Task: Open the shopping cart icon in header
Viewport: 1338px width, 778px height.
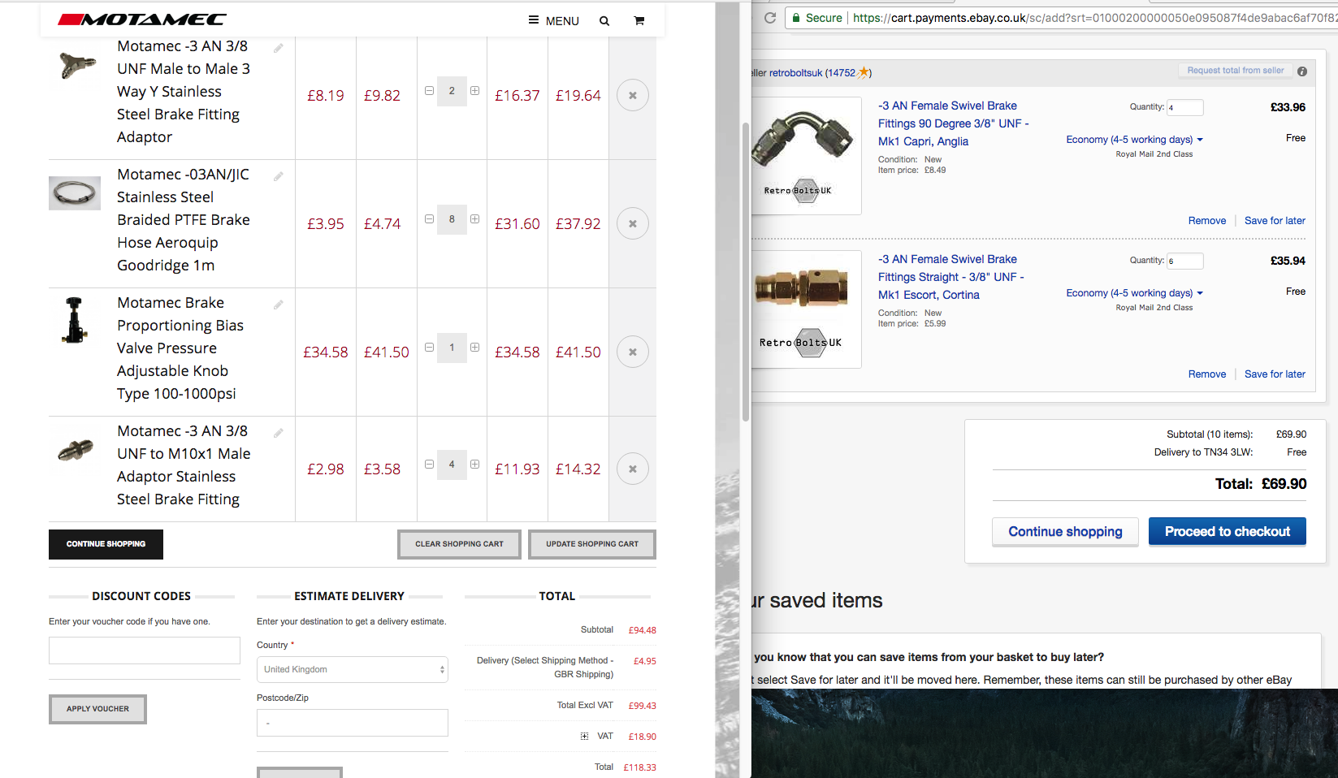Action: [x=639, y=21]
